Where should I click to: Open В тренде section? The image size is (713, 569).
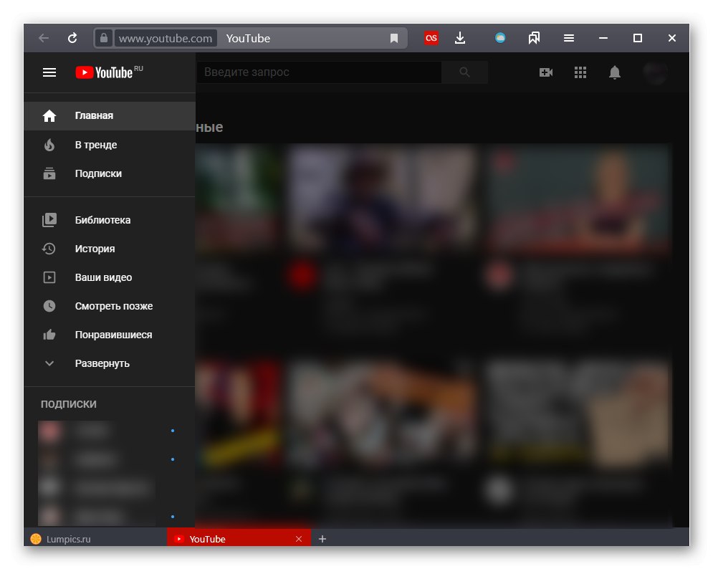click(110, 145)
